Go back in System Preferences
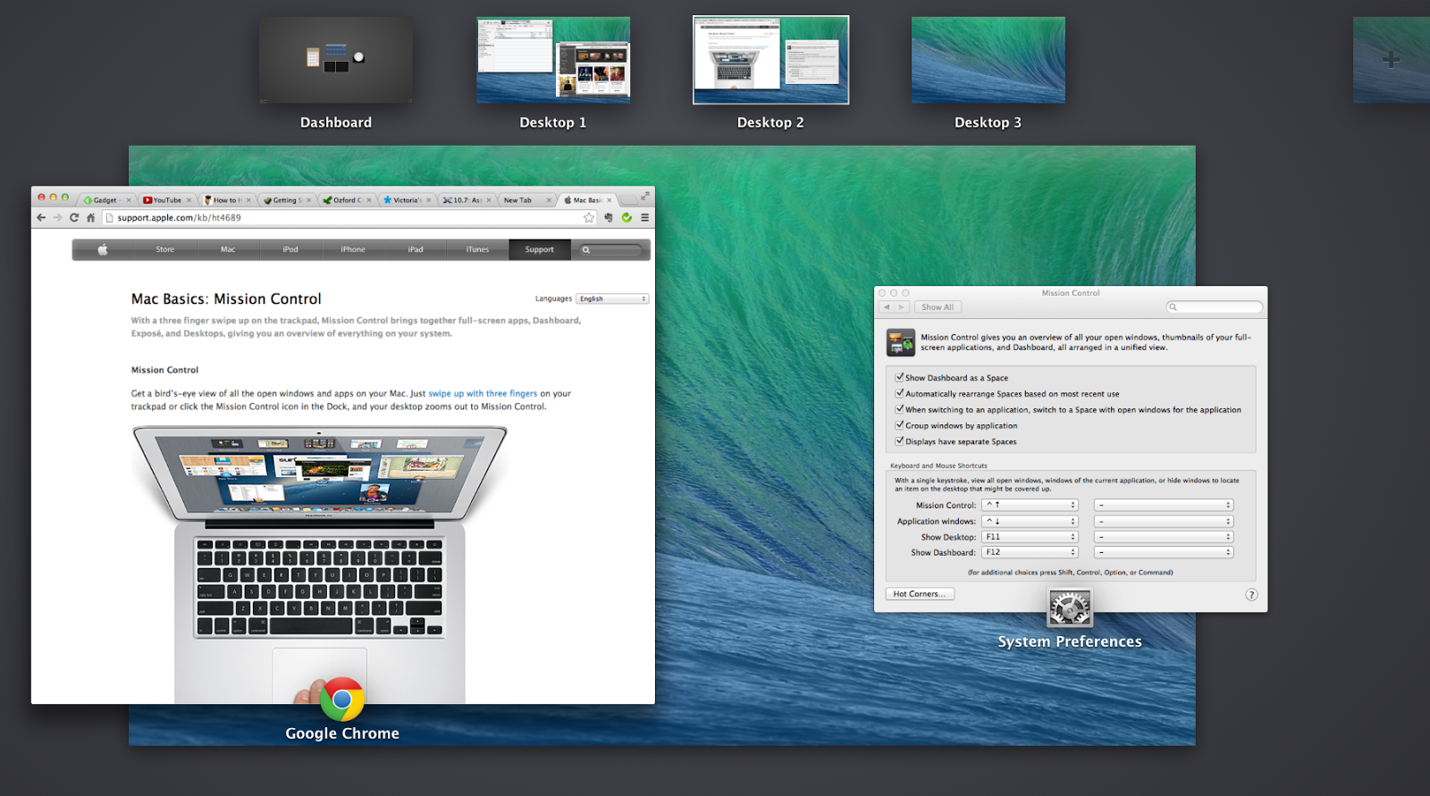 click(887, 306)
